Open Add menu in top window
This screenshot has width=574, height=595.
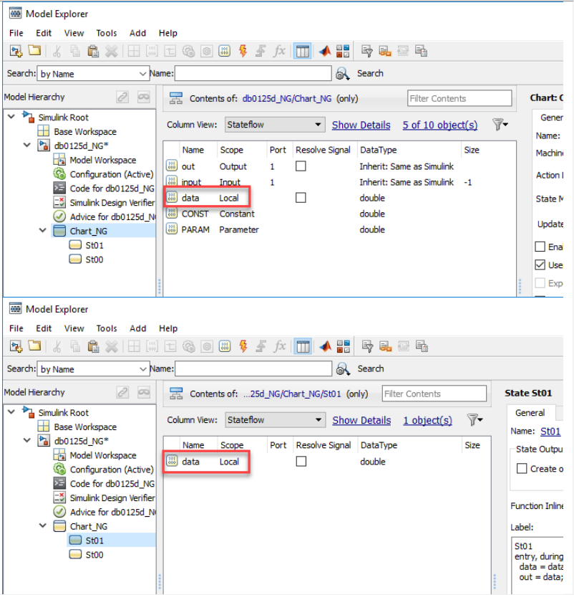[x=137, y=33]
